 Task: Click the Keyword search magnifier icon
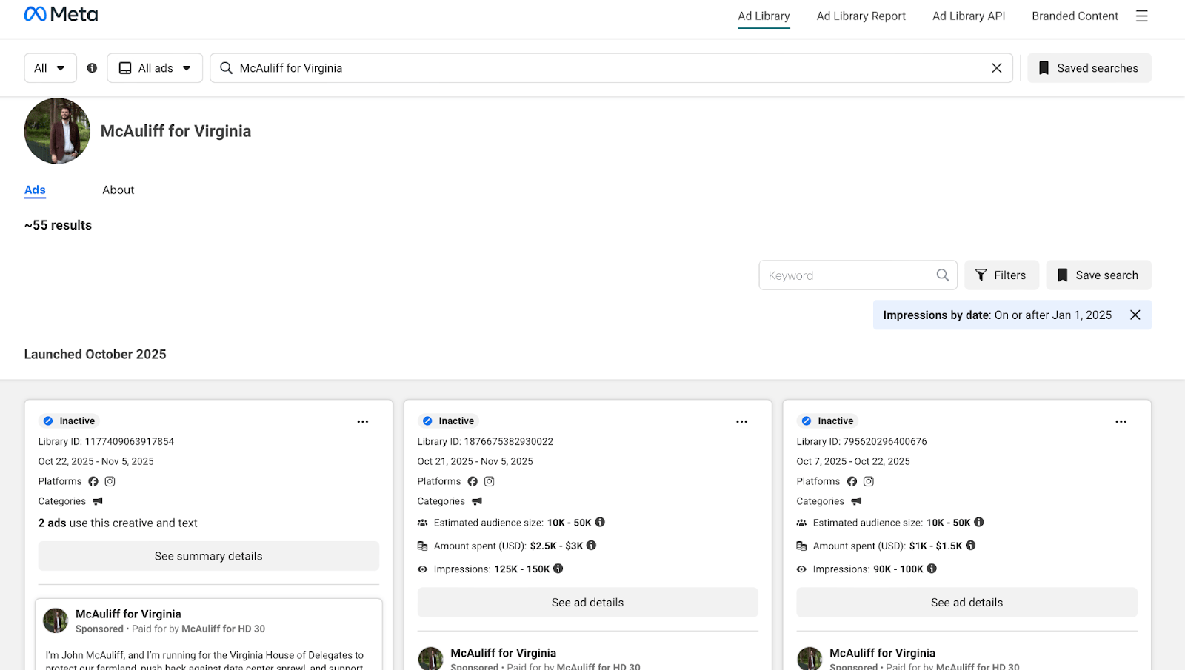tap(942, 275)
